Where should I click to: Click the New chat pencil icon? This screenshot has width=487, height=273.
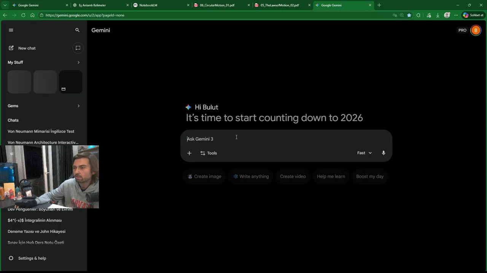point(11,48)
